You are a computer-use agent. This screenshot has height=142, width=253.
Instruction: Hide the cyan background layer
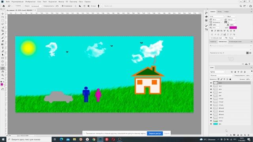[x=211, y=124]
